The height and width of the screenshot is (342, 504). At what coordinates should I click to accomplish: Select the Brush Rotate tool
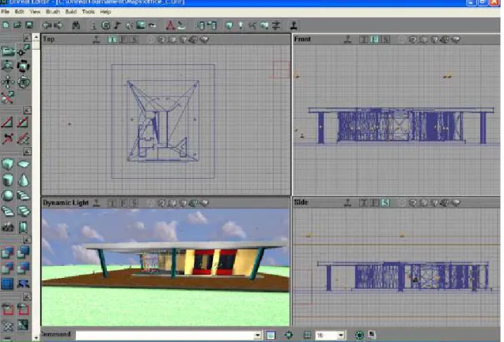click(23, 66)
